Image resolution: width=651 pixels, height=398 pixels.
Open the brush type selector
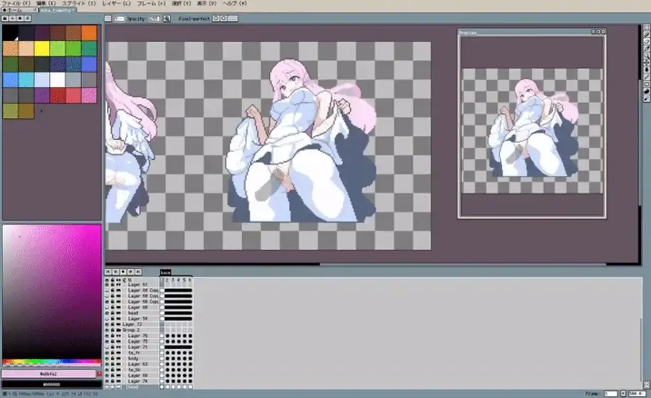point(108,18)
